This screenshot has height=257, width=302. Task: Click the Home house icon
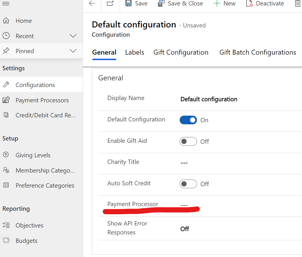(6, 21)
